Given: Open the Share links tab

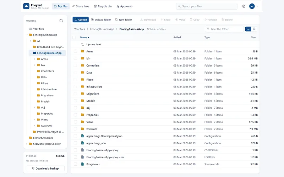Looking at the screenshot, I should 81,6.
